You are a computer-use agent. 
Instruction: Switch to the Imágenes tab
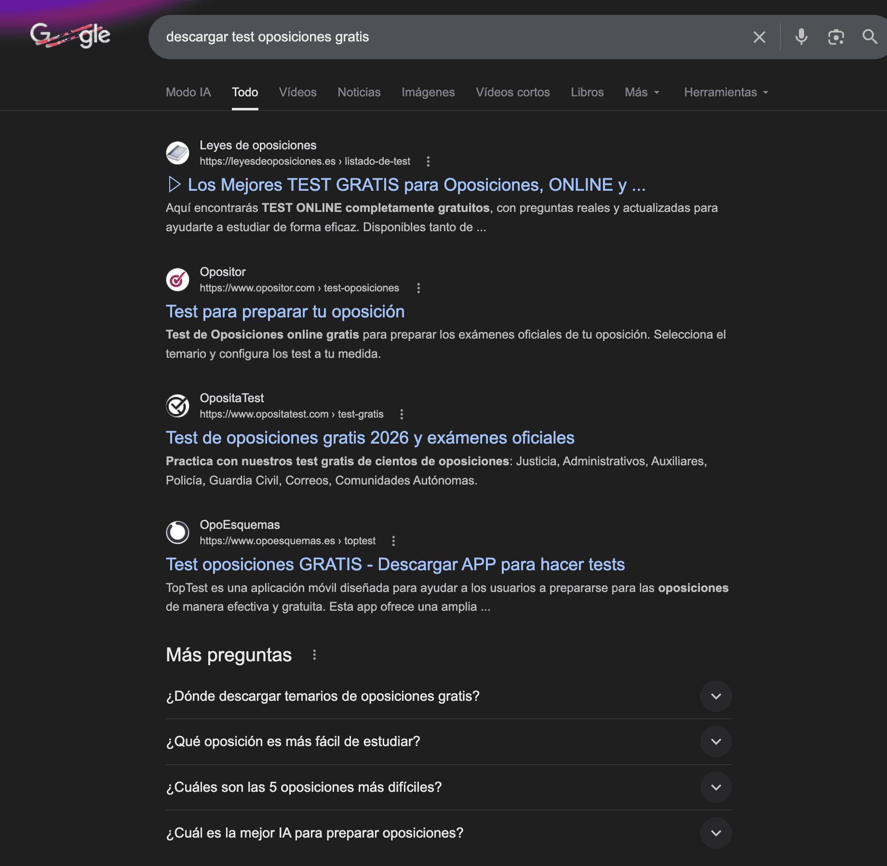(x=428, y=92)
